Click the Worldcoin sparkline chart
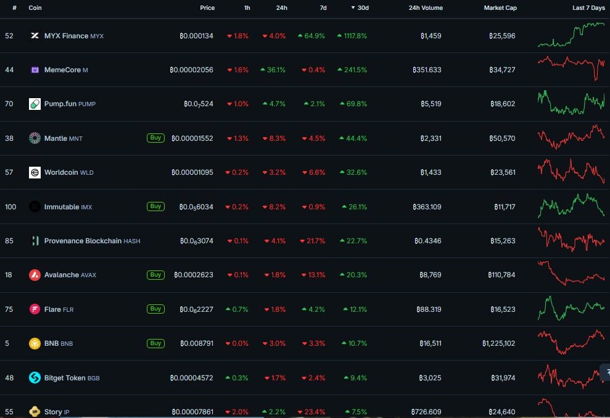Image resolution: width=610 pixels, height=418 pixels. [x=571, y=170]
